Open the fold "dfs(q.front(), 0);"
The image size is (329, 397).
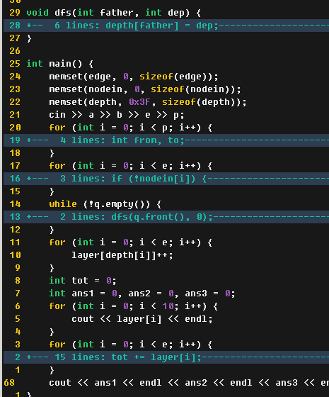point(166,217)
